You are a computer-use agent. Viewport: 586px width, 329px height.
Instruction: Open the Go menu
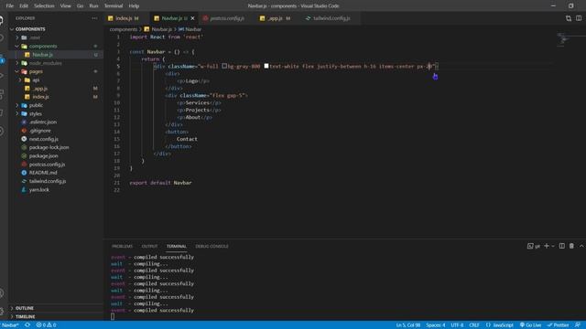click(x=80, y=6)
